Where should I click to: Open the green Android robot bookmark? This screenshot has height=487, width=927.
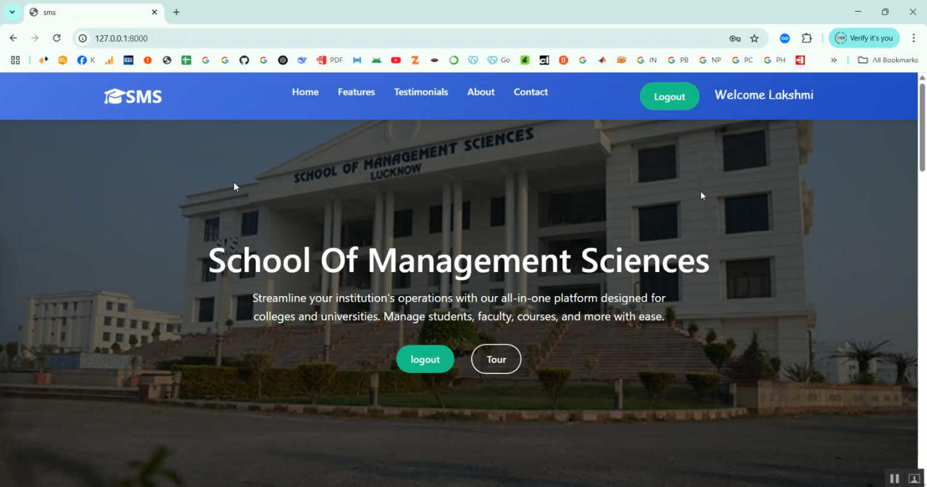[x=376, y=60]
